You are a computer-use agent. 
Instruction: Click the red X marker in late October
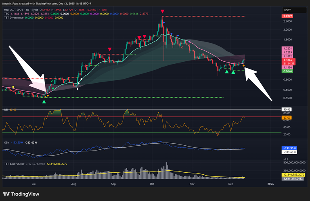(x=182, y=48)
